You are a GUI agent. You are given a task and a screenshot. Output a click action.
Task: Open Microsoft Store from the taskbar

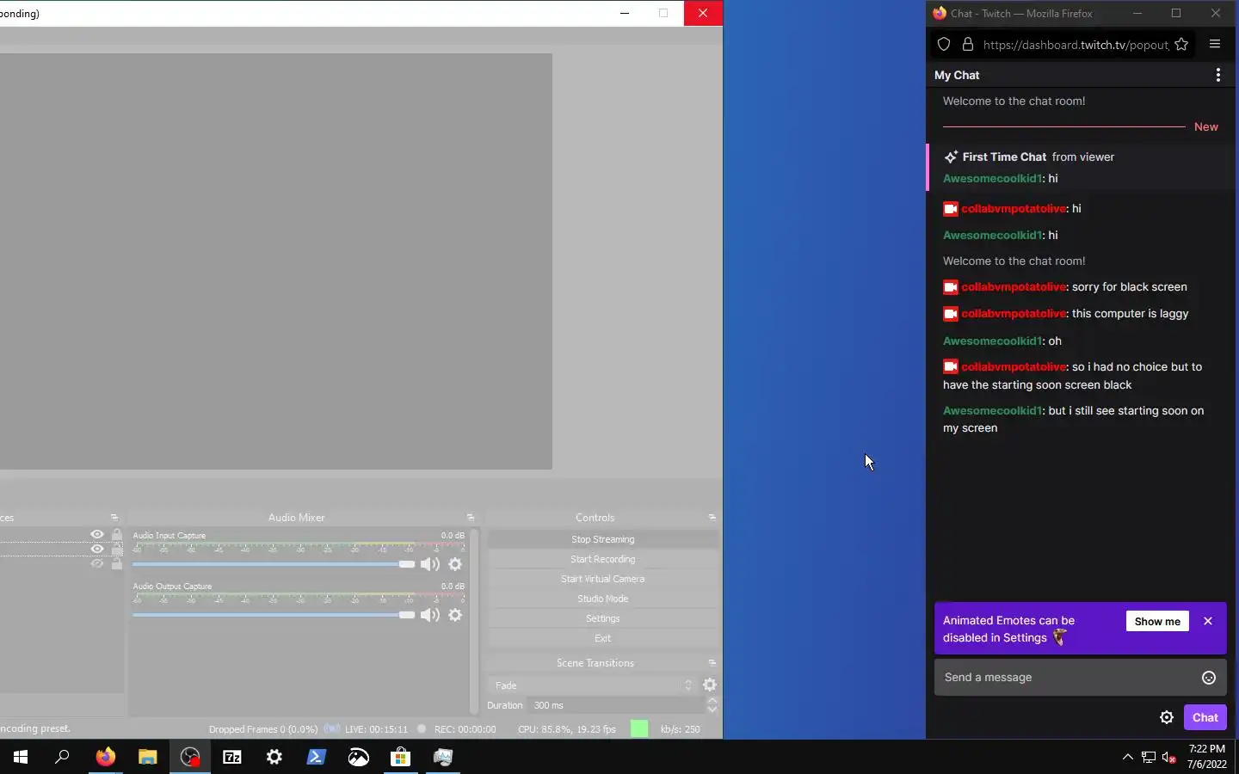pos(401,757)
